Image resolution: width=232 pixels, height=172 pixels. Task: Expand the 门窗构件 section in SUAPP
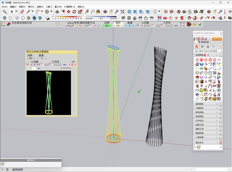[206, 108]
